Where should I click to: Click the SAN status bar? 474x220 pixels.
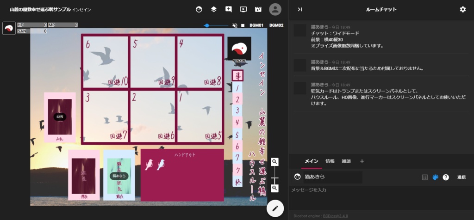click(x=32, y=31)
